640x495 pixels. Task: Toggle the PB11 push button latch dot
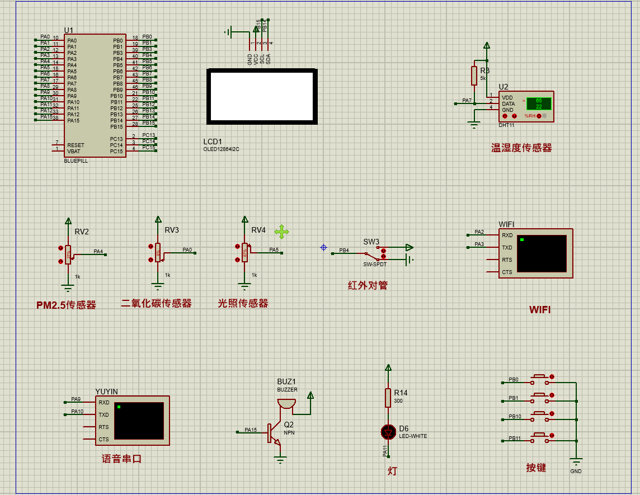552,435
